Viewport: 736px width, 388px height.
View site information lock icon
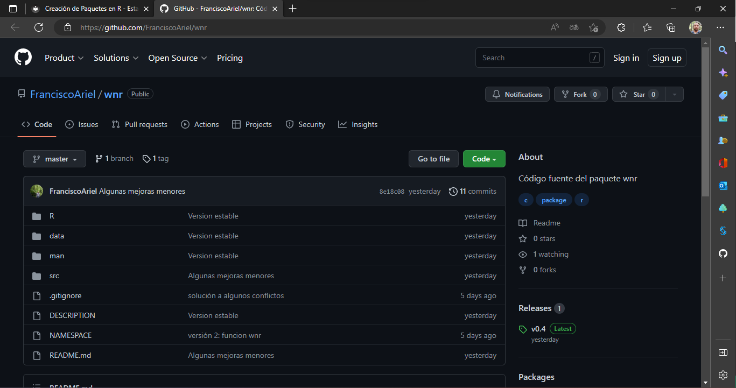click(67, 27)
